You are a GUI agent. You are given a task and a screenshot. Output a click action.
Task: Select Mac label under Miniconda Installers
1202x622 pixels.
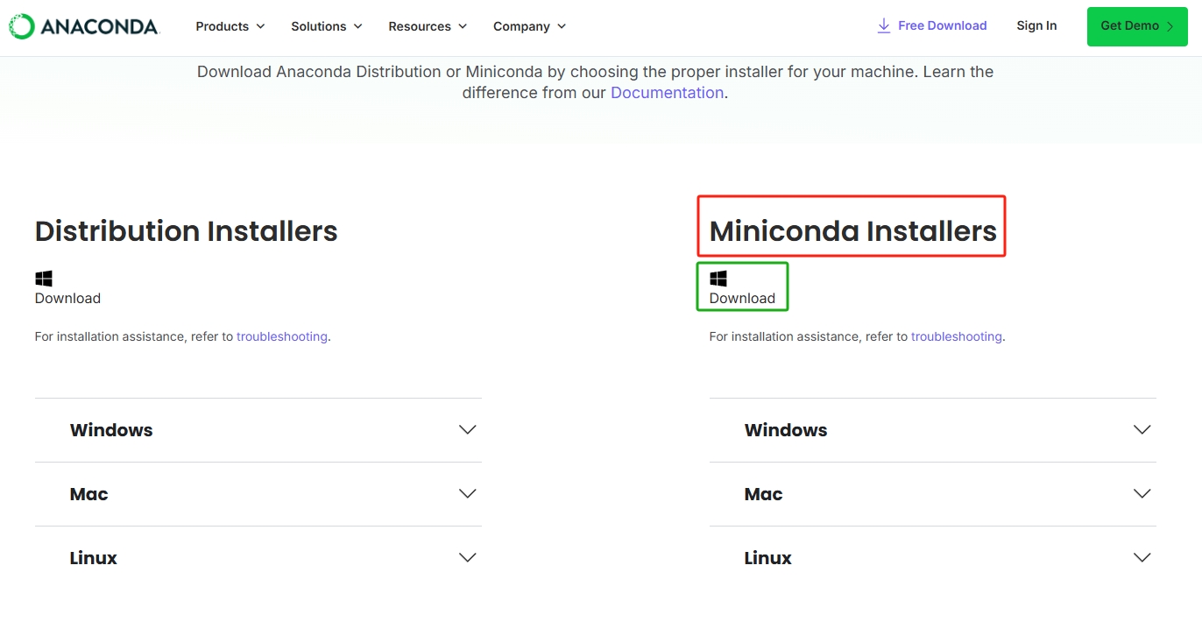click(x=764, y=494)
